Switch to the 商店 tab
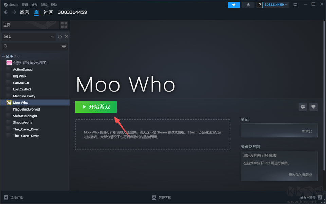The image size is (326, 204). coord(24,12)
